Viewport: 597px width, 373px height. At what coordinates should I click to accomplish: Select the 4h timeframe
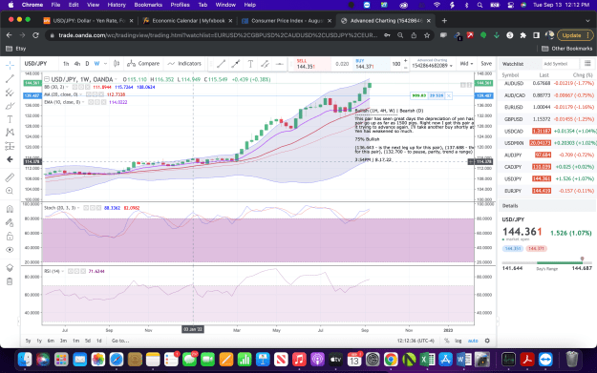[x=77, y=64]
